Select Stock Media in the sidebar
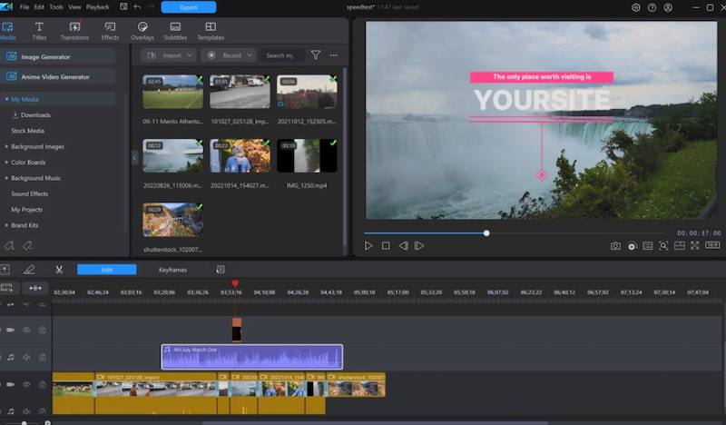 tap(28, 131)
